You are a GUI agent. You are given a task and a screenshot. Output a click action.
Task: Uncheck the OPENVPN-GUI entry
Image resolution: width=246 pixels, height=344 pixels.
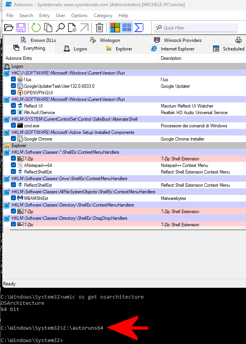point(13,92)
